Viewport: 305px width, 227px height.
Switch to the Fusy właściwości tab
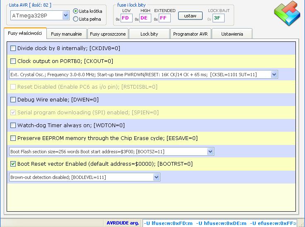(25, 33)
